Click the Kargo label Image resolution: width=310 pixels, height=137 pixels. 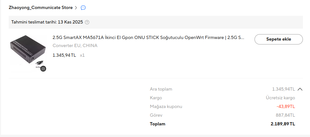[x=156, y=98]
